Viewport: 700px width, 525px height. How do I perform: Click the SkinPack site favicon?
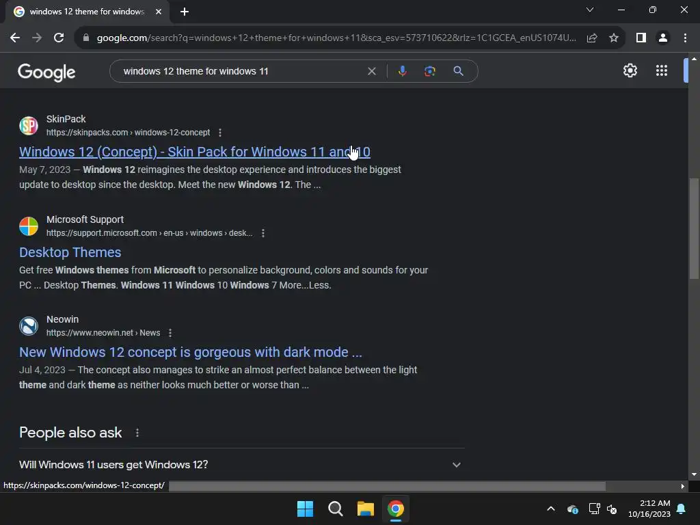click(29, 126)
